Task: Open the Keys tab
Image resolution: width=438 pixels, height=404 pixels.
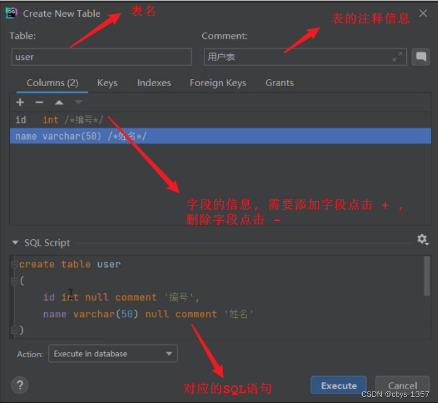Action: tap(107, 83)
